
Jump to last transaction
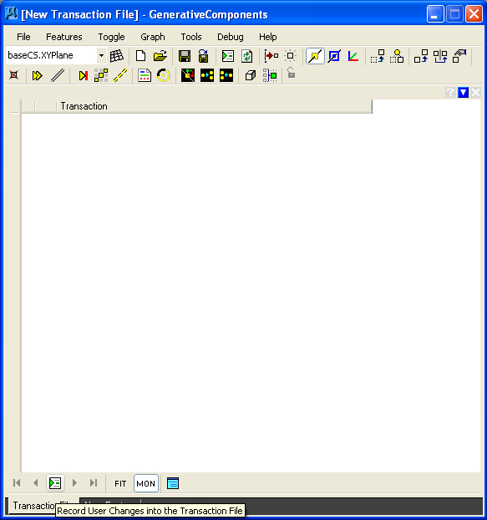click(x=94, y=483)
